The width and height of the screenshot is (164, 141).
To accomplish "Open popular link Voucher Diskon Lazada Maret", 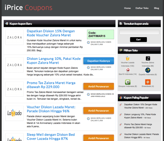I will (x=141, y=136).
